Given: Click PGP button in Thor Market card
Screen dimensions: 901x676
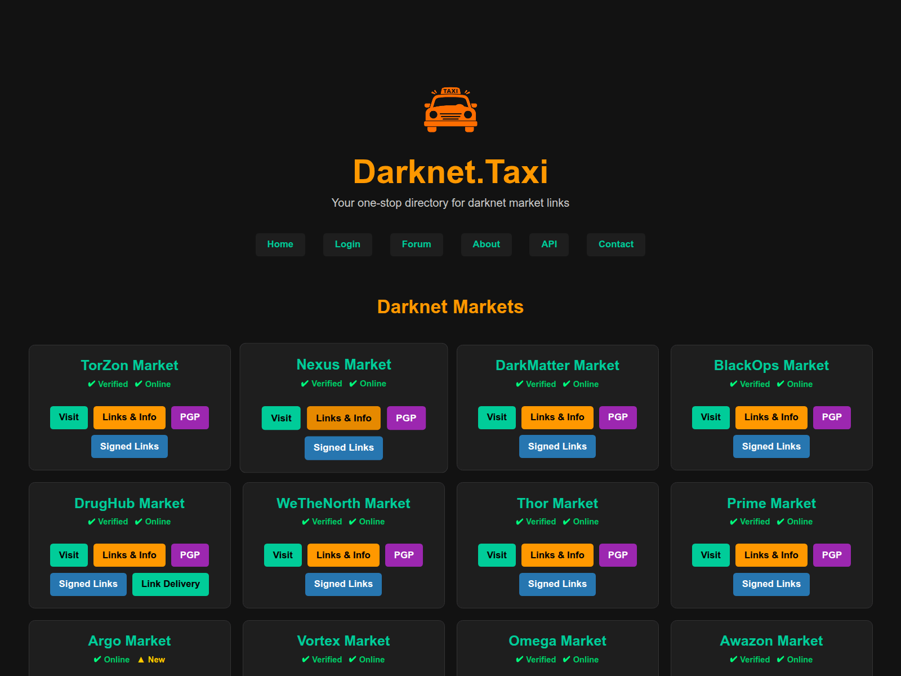Looking at the screenshot, I should (x=618, y=555).
